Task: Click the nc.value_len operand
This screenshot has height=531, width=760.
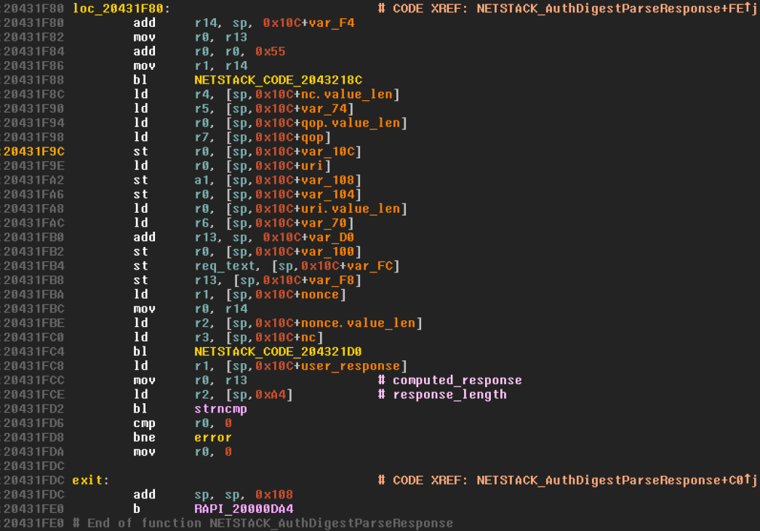Action: (347, 94)
